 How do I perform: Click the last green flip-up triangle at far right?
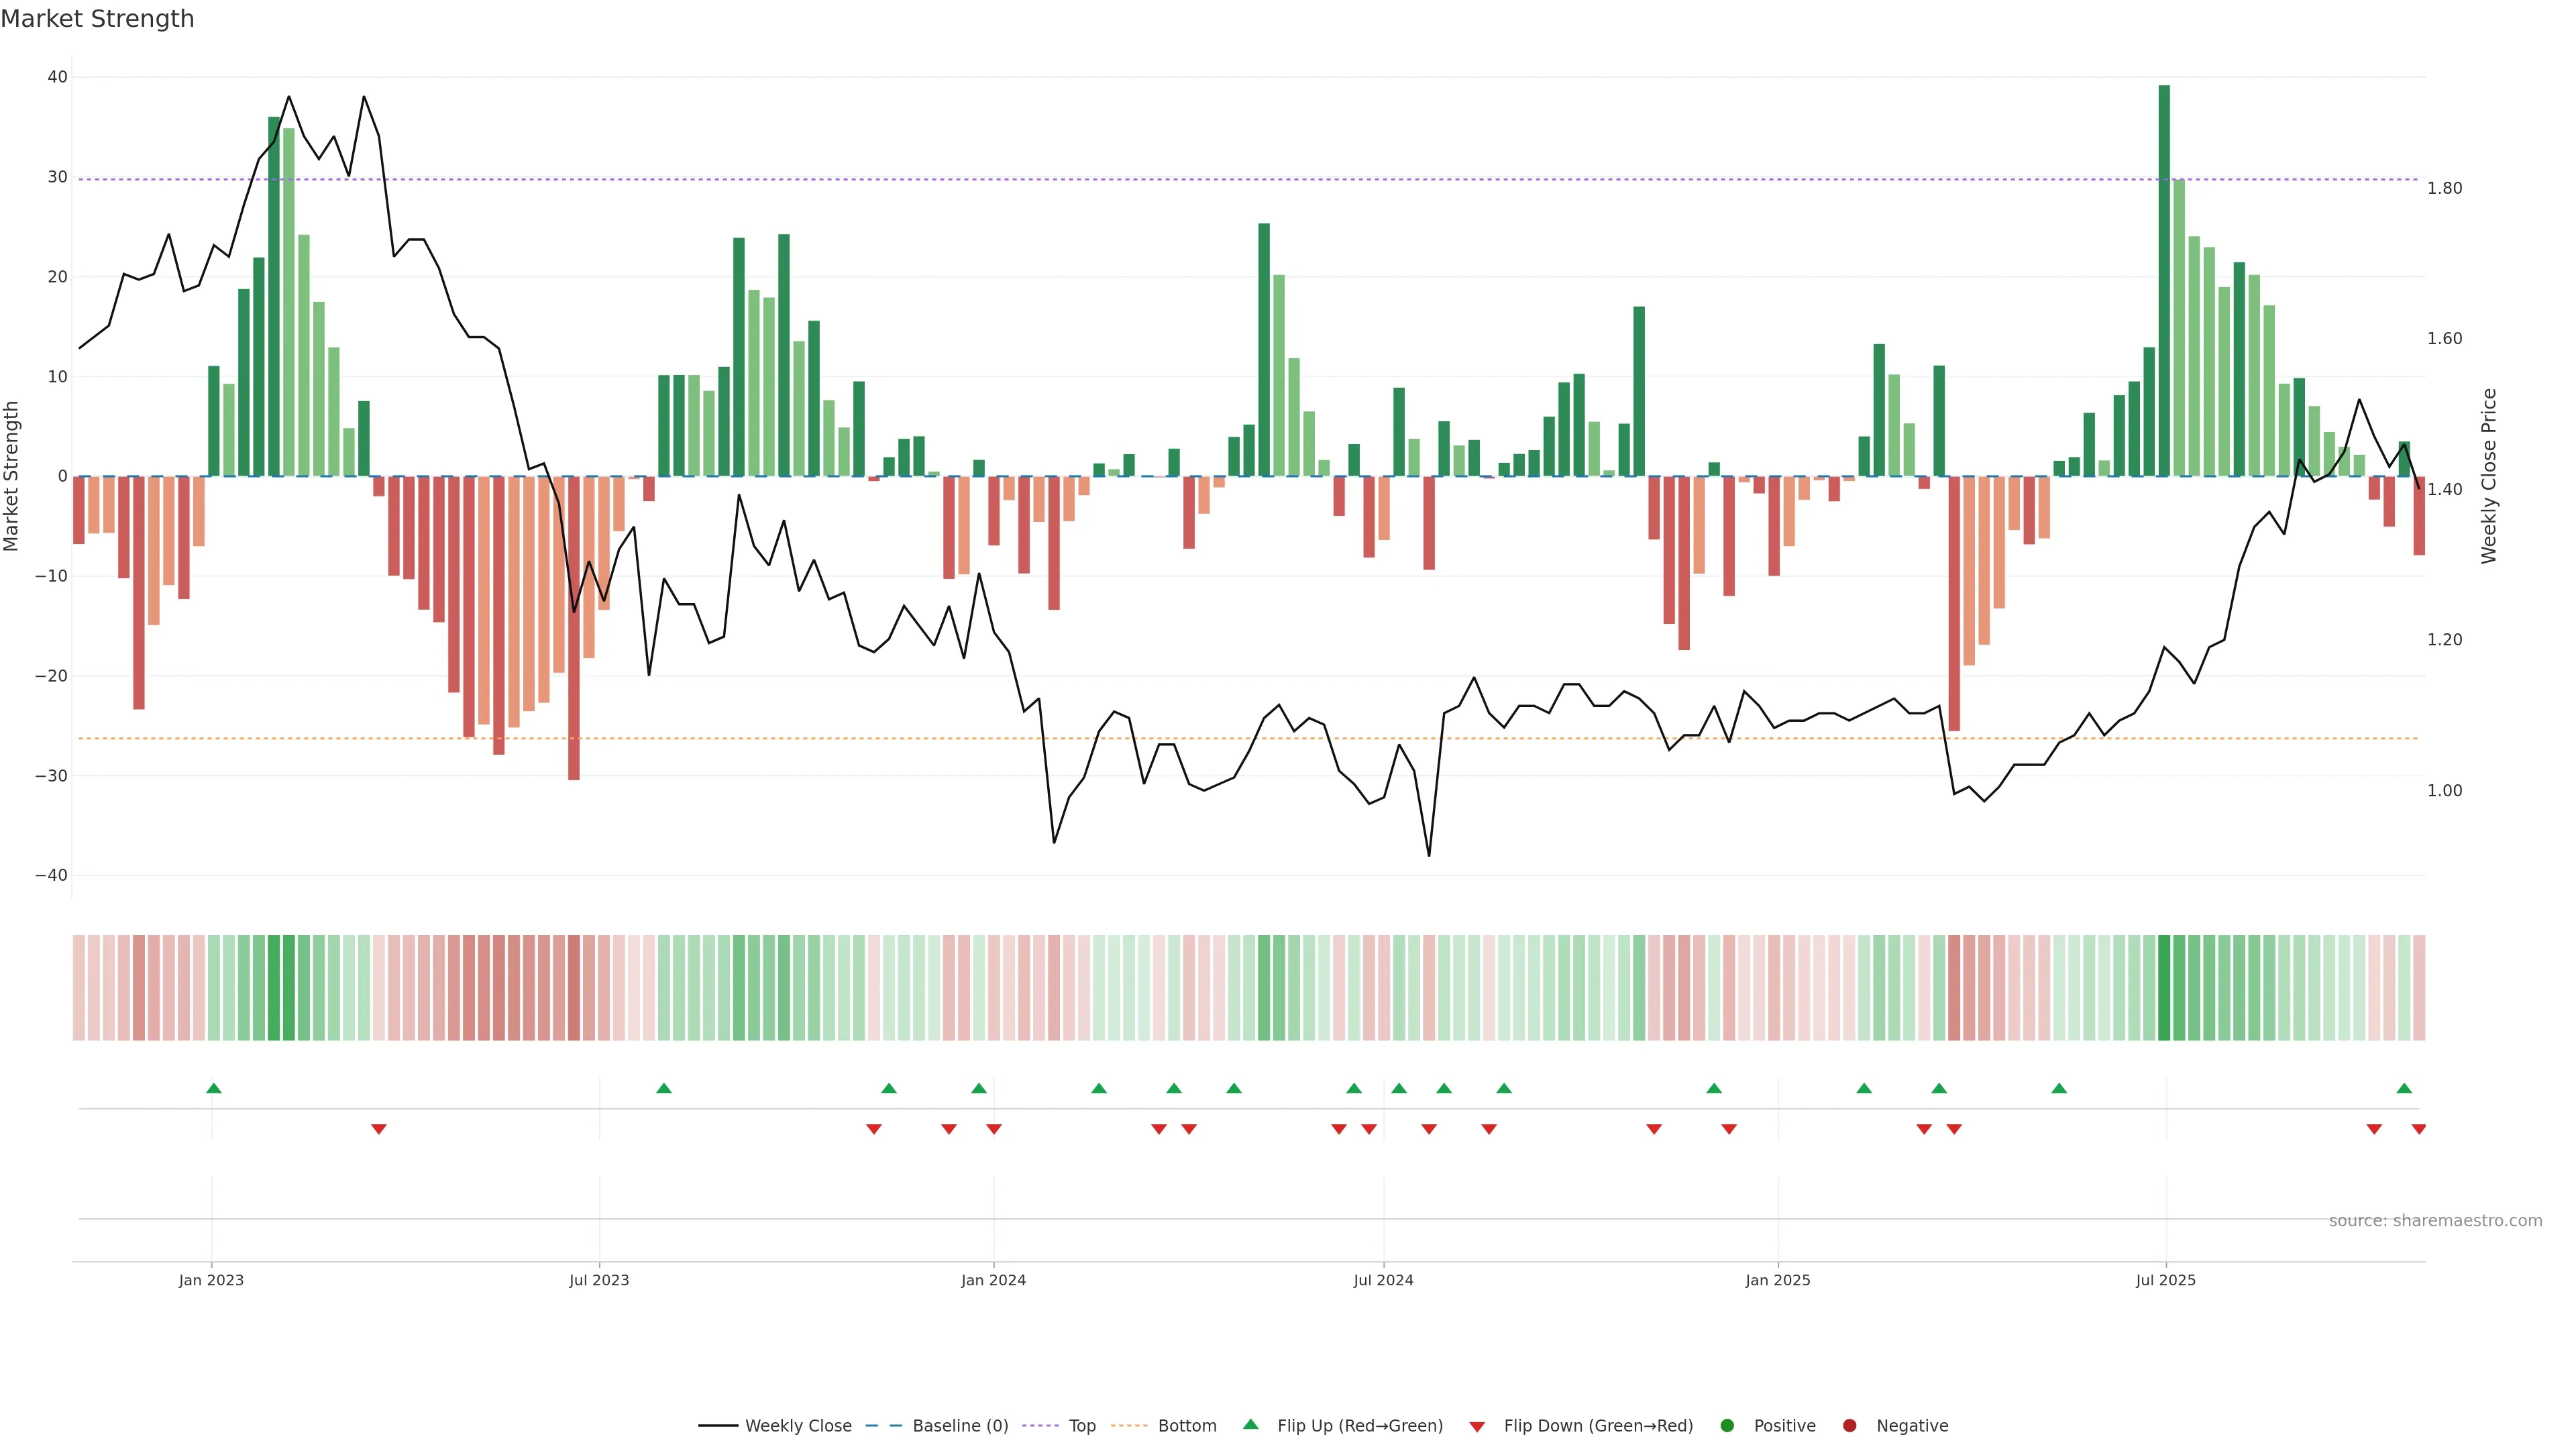click(2404, 1088)
